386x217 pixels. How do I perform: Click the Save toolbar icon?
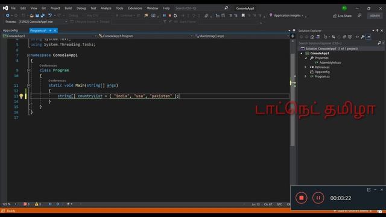click(x=37, y=16)
